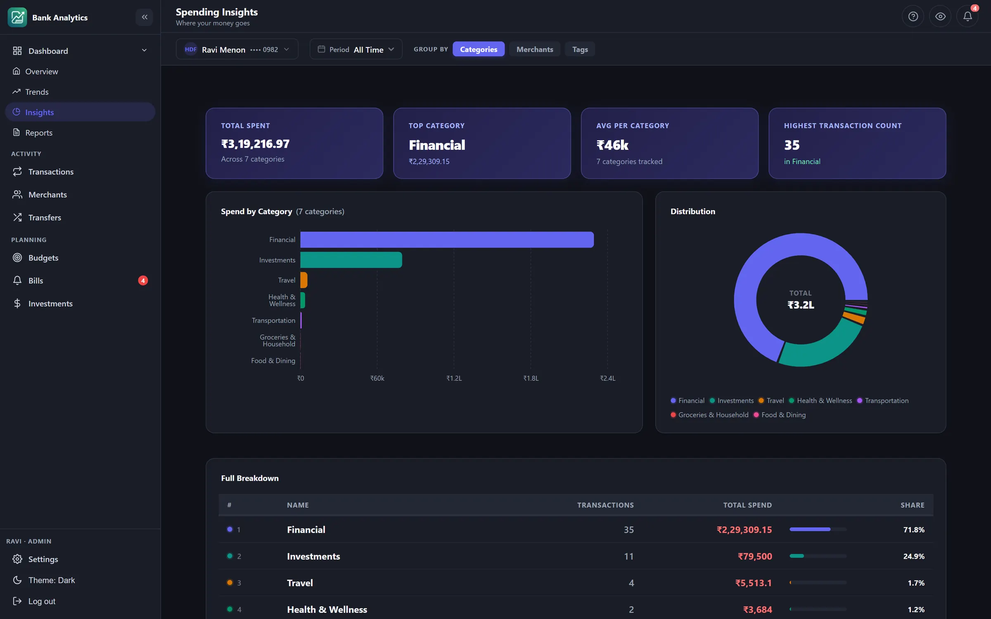Click Investments row share progress bar
This screenshot has width=991, height=619.
click(818, 556)
